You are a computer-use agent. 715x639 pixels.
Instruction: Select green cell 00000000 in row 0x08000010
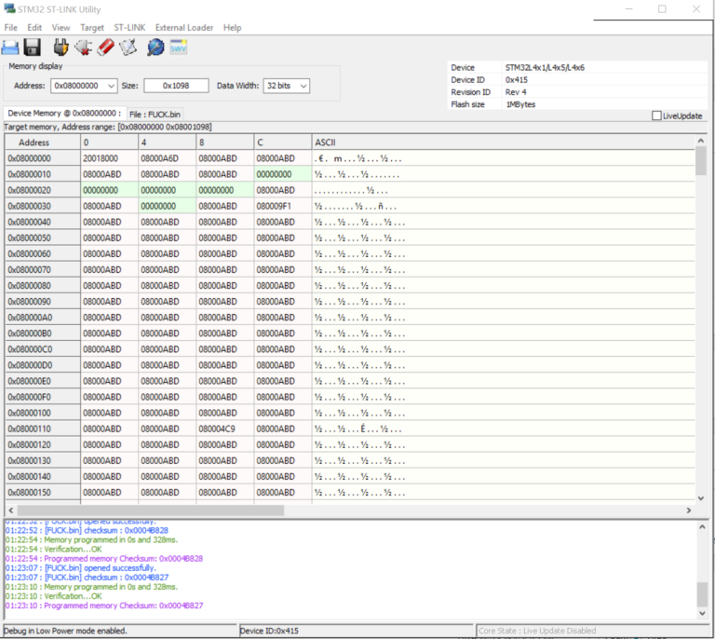(283, 174)
